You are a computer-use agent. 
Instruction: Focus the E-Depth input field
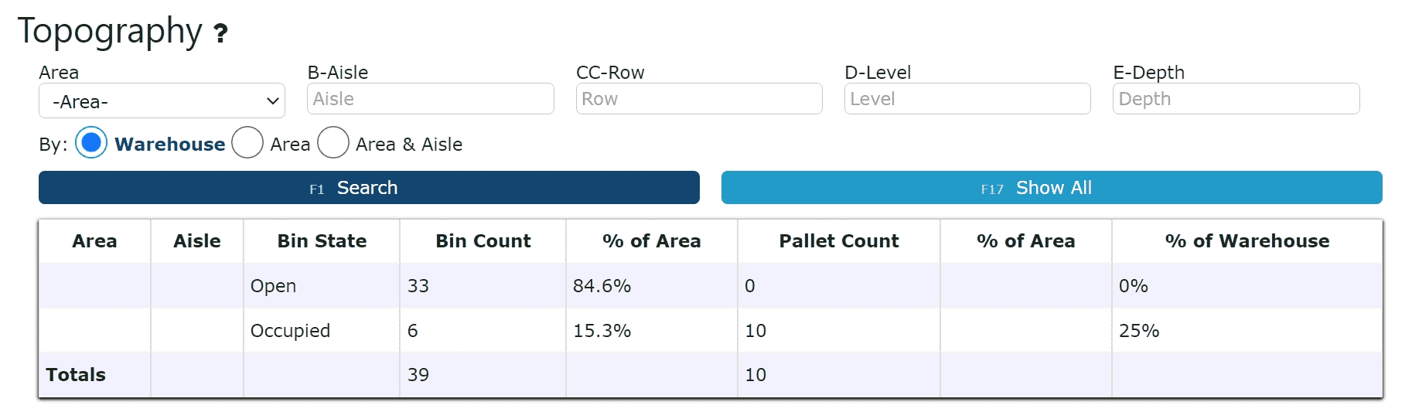1236,99
